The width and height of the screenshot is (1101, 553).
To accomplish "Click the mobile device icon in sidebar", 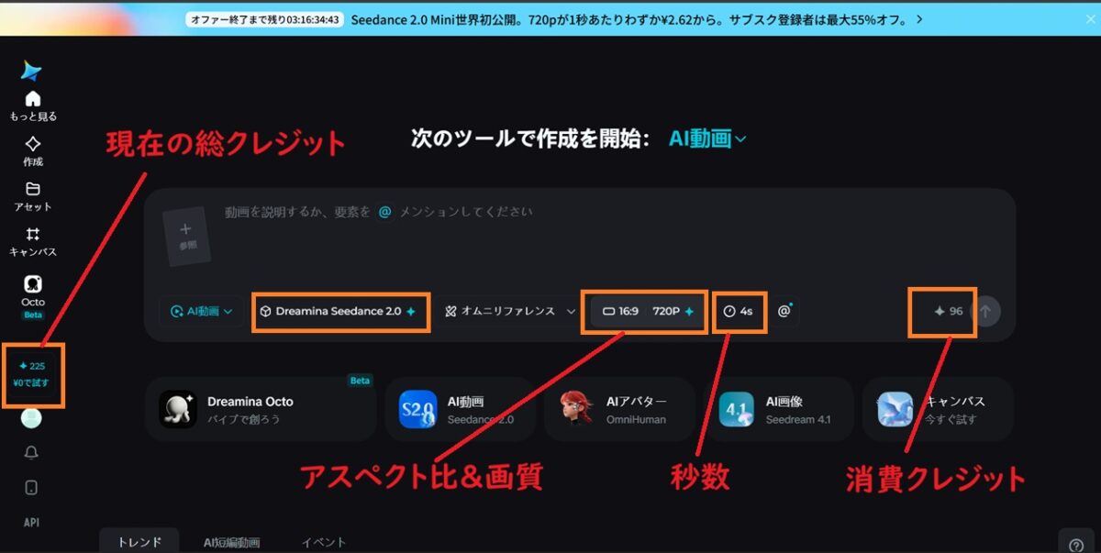I will pyautogui.click(x=32, y=488).
